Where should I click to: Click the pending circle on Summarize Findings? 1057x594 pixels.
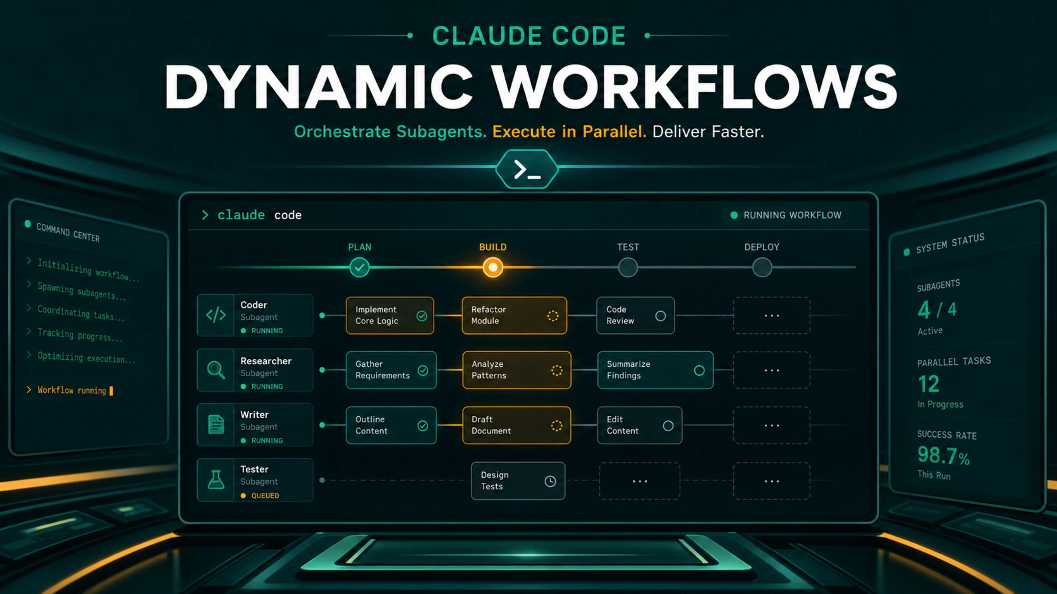[x=699, y=370]
